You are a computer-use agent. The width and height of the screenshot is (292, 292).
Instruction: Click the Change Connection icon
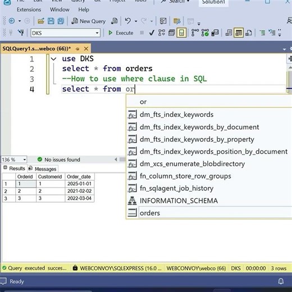coord(21,33)
